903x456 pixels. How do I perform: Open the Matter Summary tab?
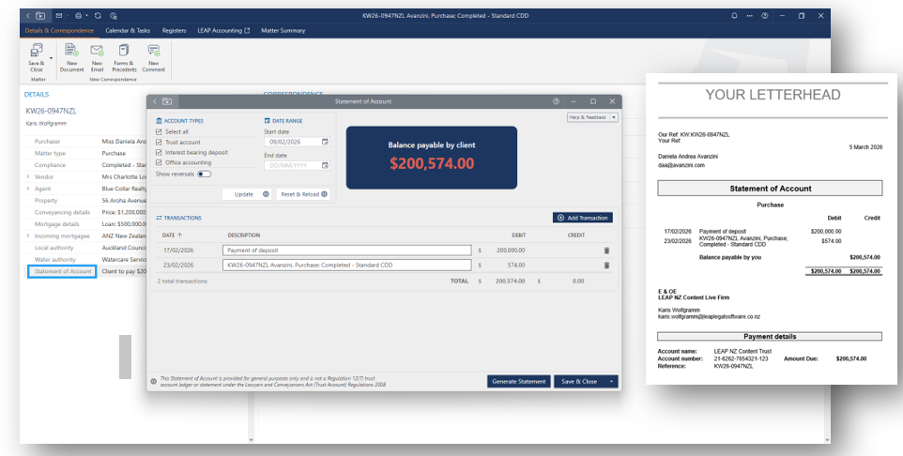(283, 31)
